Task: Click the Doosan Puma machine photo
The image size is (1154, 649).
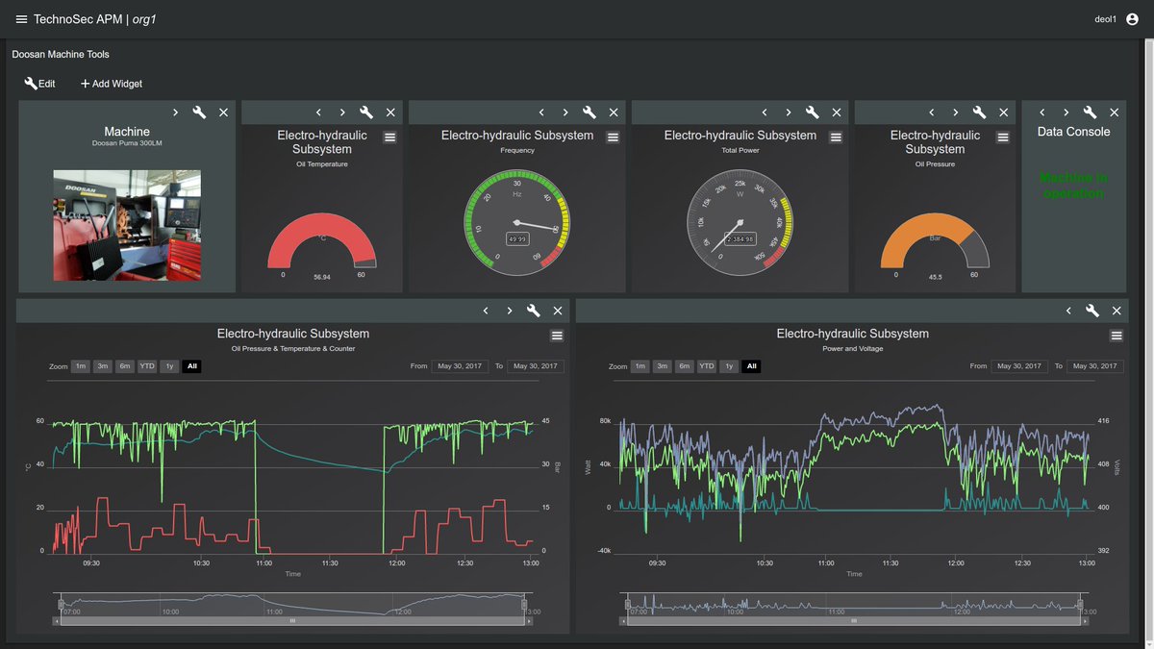Action: click(126, 223)
